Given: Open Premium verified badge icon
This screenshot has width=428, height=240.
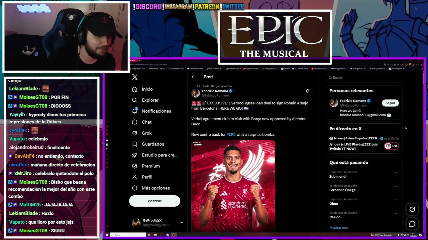Looking at the screenshot, I should pyautogui.click(x=134, y=166).
